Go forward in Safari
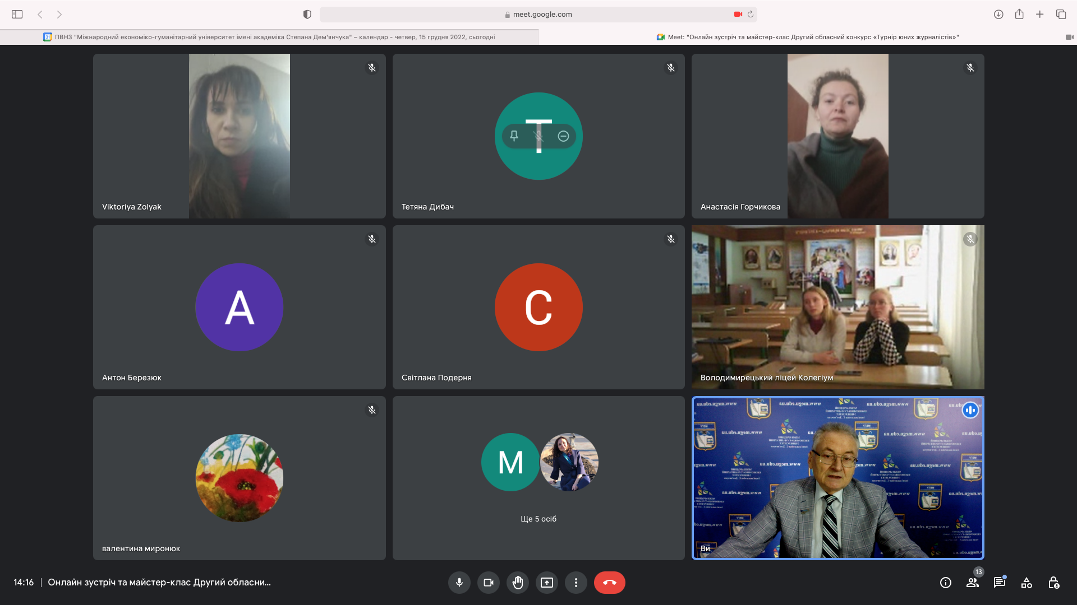This screenshot has width=1077, height=605. point(59,15)
